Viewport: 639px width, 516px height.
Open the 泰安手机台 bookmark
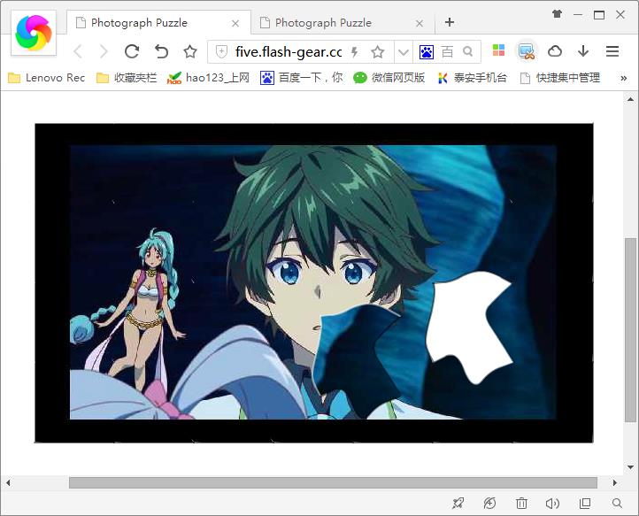point(472,78)
